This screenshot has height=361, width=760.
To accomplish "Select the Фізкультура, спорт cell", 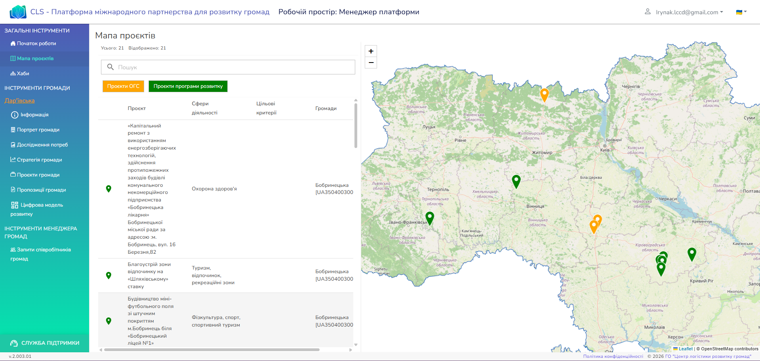I will 216,321.
